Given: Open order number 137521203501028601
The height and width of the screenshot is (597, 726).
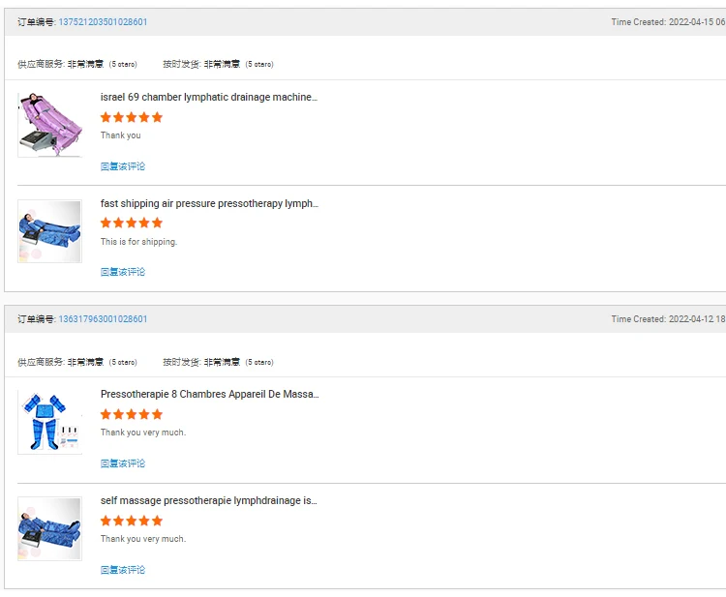Looking at the screenshot, I should (103, 22).
